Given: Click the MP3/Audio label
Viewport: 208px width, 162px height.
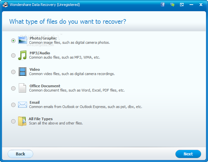Looking at the screenshot, I should (x=40, y=53).
